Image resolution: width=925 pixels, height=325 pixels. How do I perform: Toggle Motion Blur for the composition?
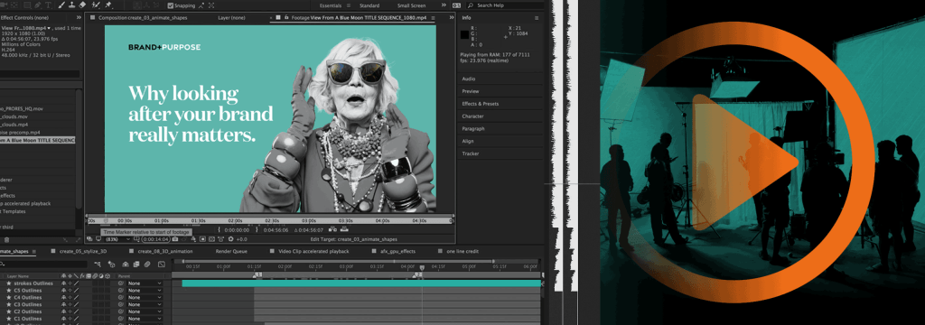147,265
